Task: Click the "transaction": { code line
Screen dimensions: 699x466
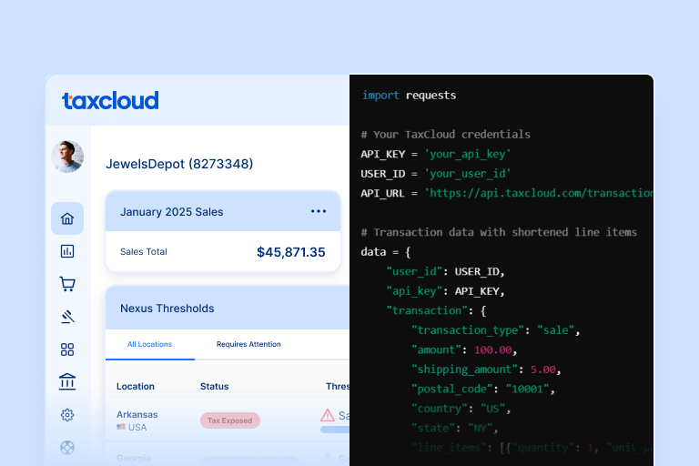Action: click(x=436, y=310)
